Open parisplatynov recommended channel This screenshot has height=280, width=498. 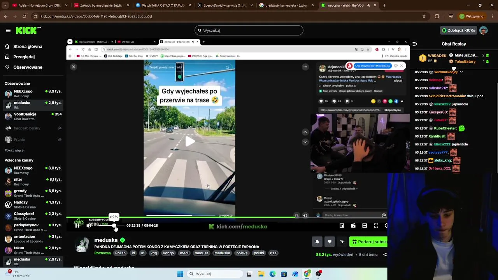pyautogui.click(x=33, y=227)
